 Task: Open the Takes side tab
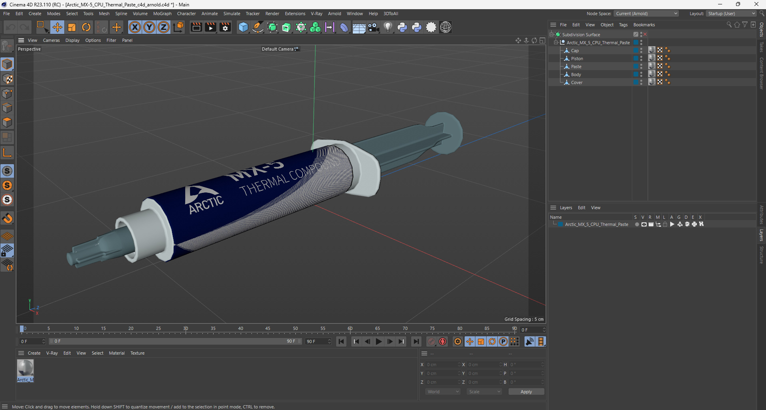click(x=762, y=47)
